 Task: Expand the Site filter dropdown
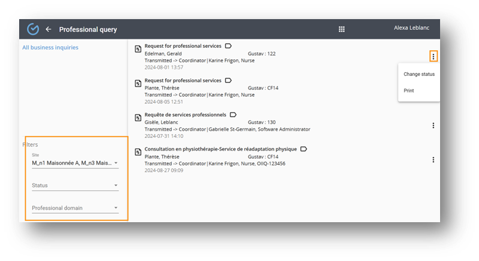pyautogui.click(x=116, y=163)
